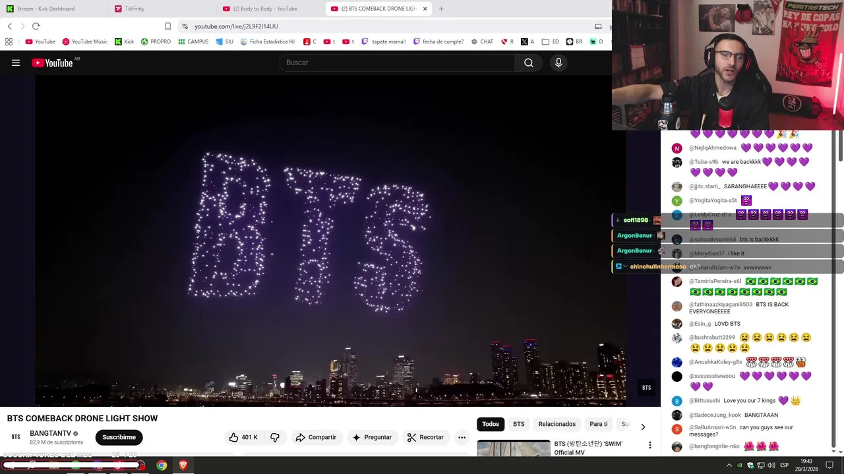Viewport: 844px width, 474px height.
Task: Open ESP language input indicator
Action: click(784, 465)
